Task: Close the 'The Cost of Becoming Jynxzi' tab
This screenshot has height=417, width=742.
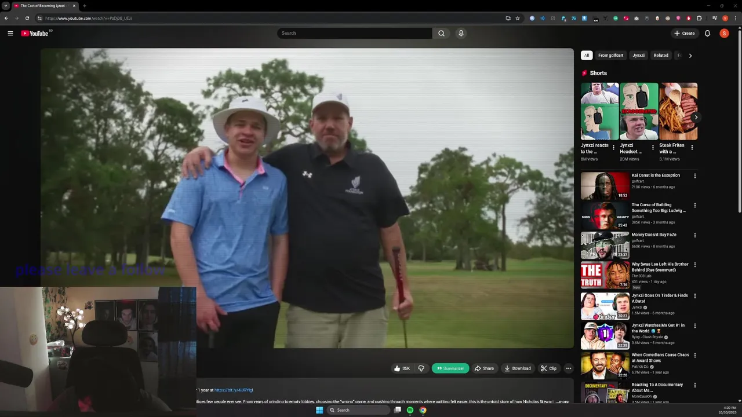Action: coord(74,6)
